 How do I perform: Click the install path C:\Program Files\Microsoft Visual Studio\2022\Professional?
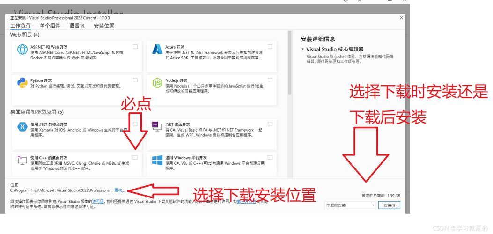[x=60, y=190]
